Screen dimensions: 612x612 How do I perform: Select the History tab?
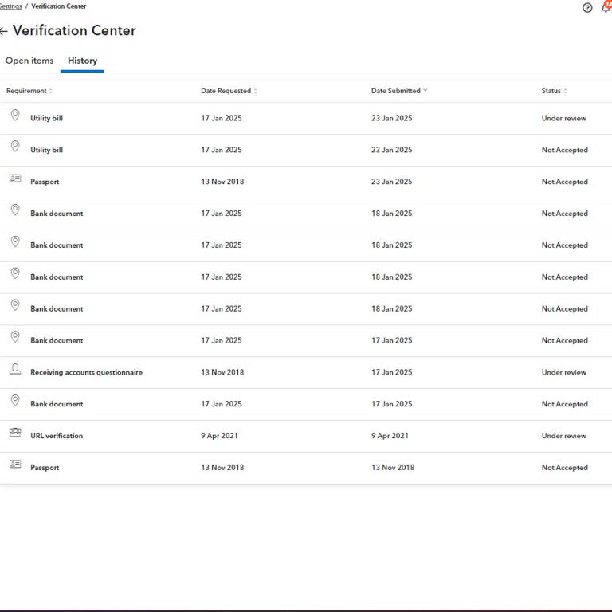[82, 61]
